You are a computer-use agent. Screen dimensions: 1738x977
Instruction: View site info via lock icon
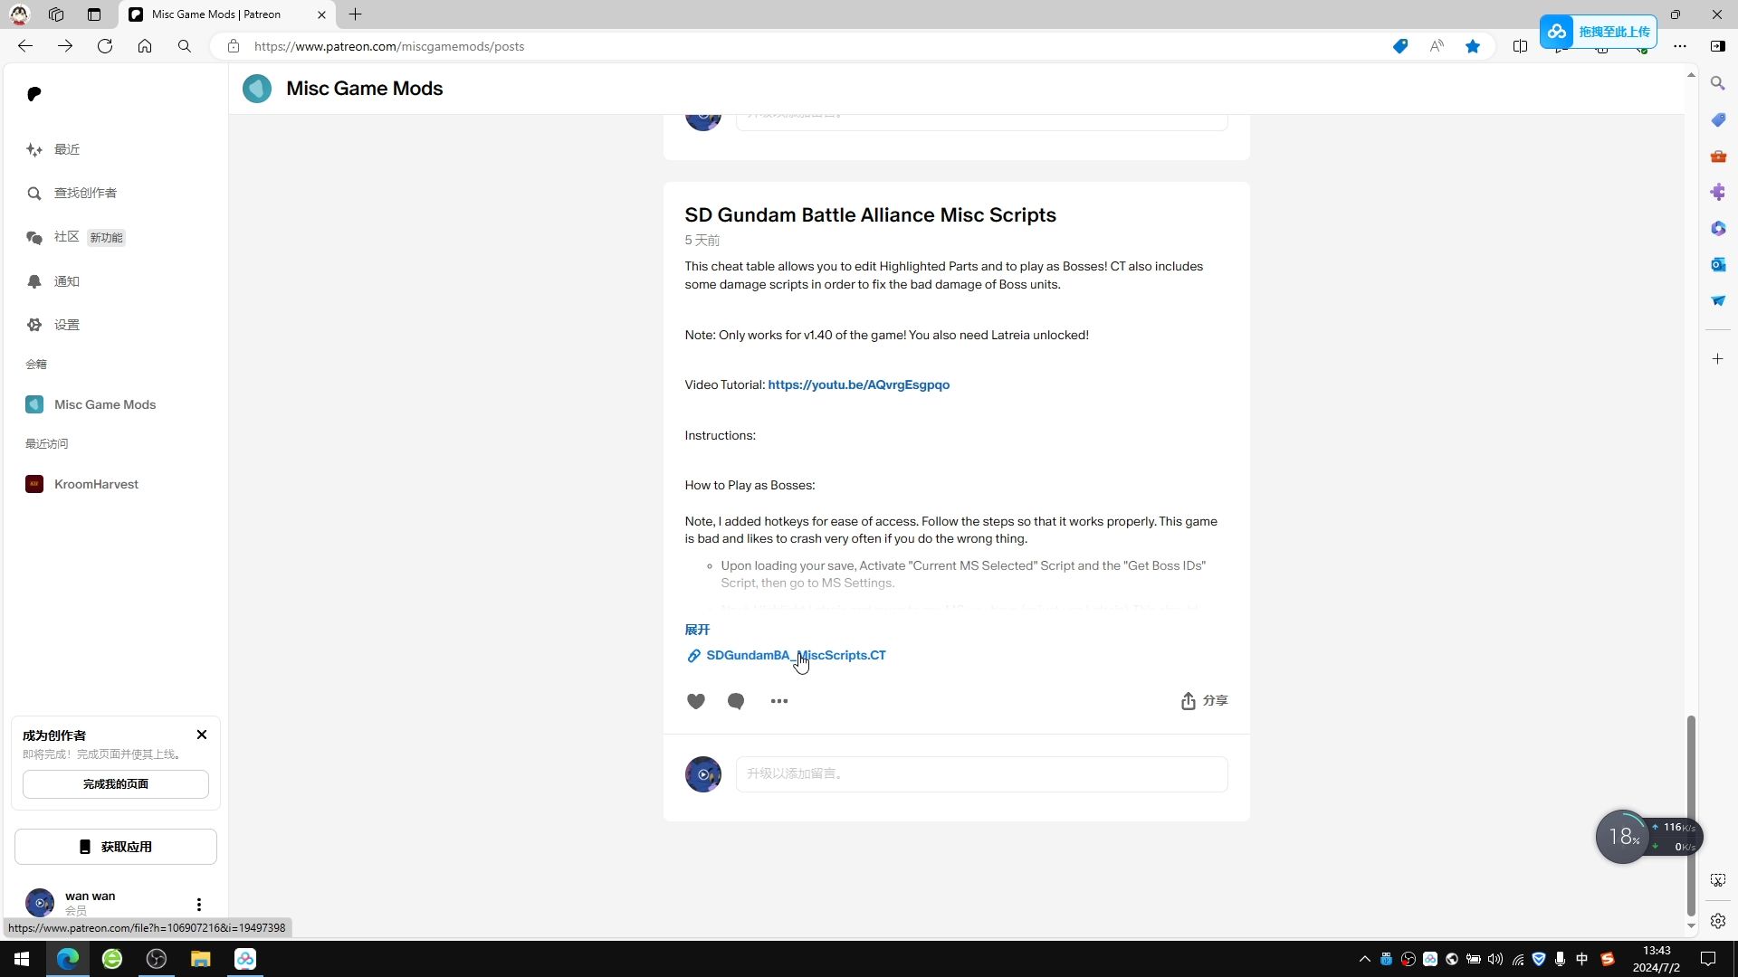pos(234,47)
